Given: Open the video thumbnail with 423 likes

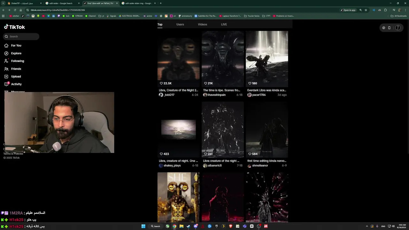Looking at the screenshot, I should coord(178,129).
